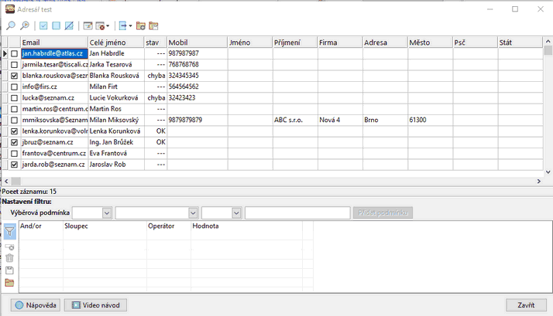Toggle checkbox for jarda.rob@seznam.cz row
This screenshot has width=553, height=316.
click(x=15, y=165)
